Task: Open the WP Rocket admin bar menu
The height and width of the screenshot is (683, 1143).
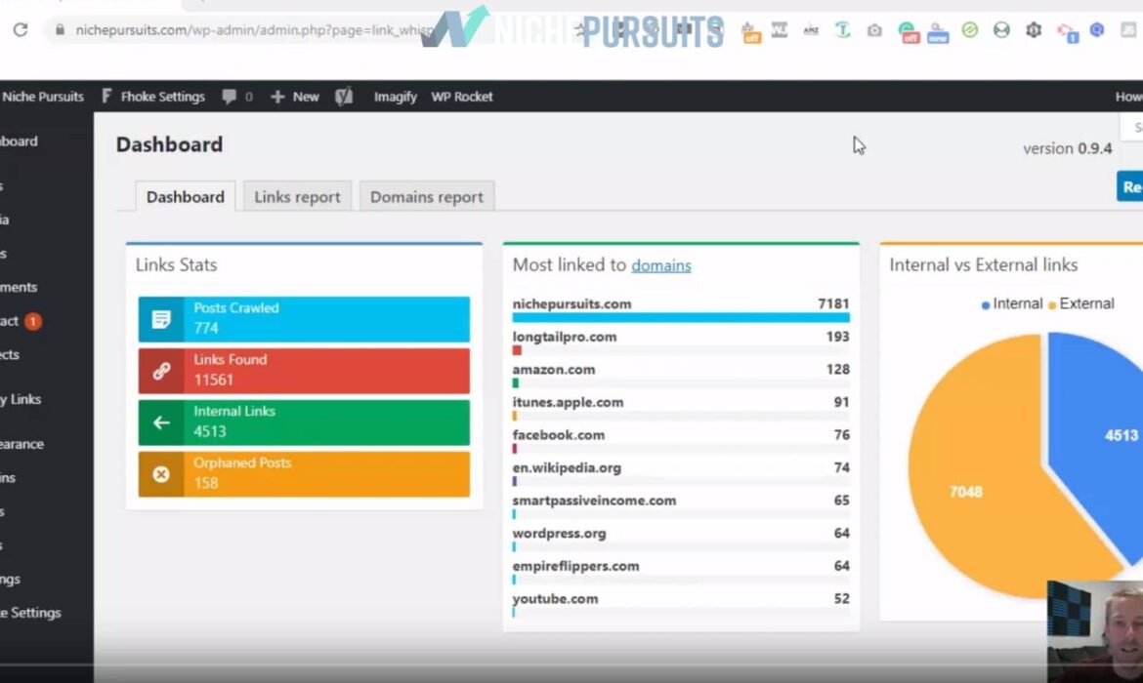Action: [462, 97]
